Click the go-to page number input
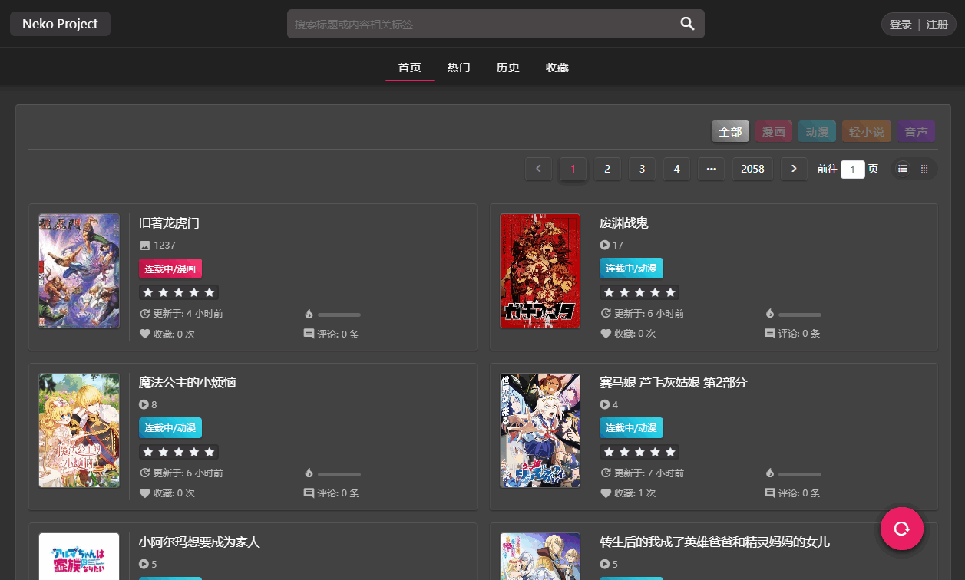The height and width of the screenshot is (580, 965). click(853, 169)
